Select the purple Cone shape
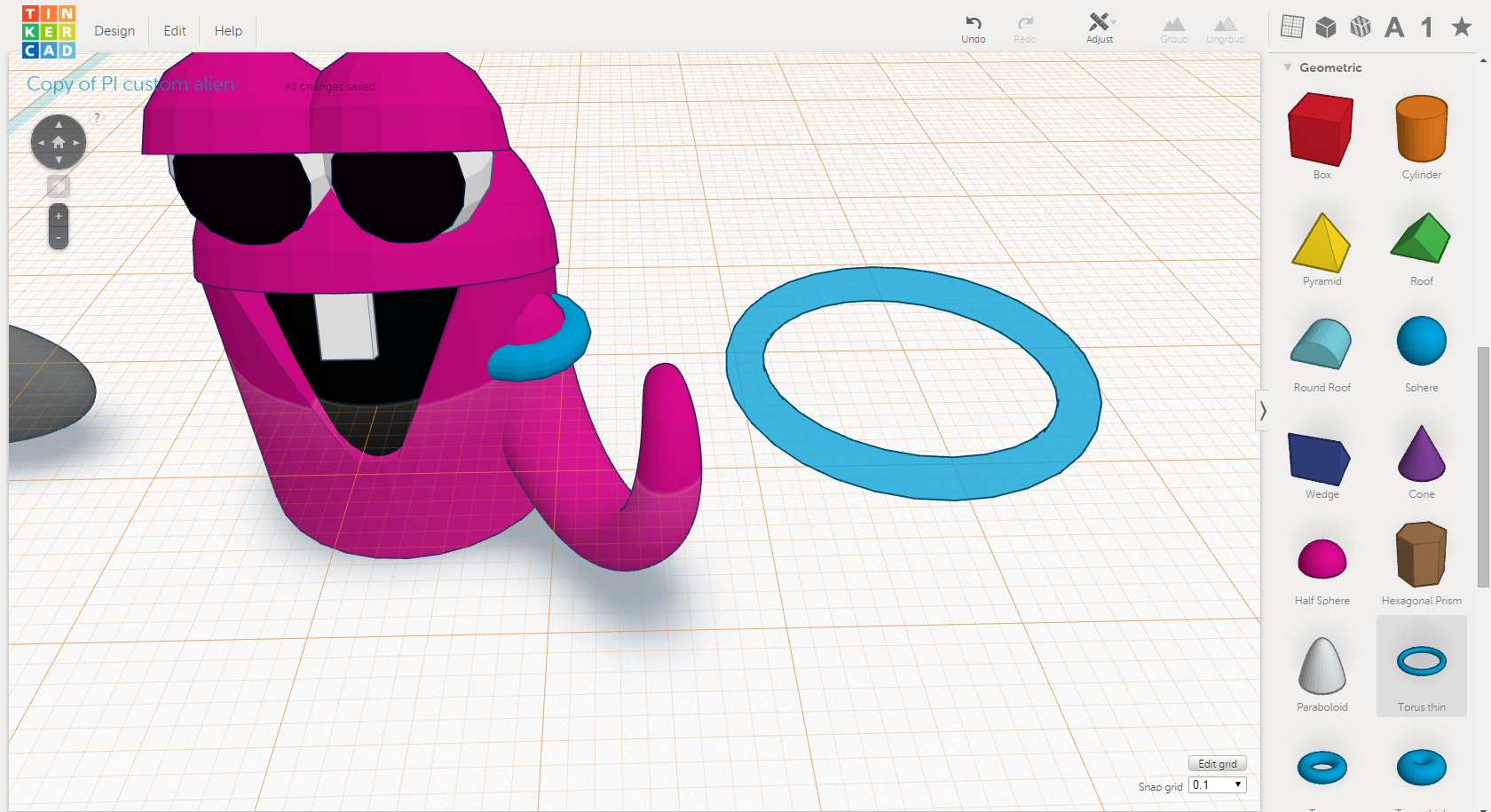The image size is (1491, 812). pos(1421,455)
